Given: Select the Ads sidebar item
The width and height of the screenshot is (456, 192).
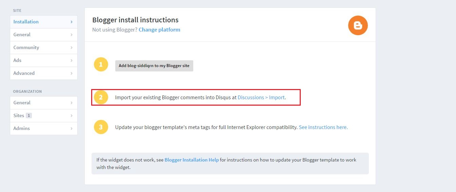Looking at the screenshot, I should 44,60.
